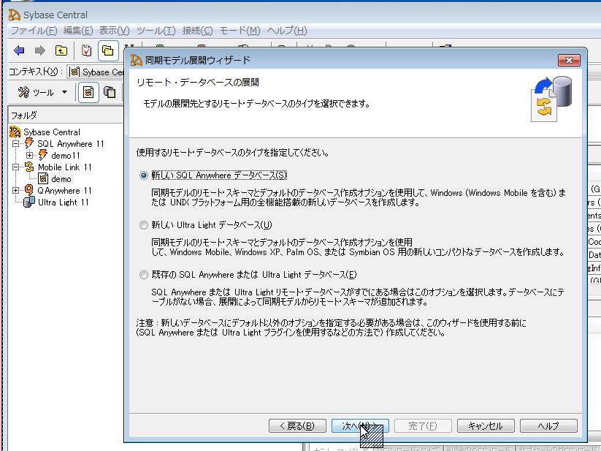The height and width of the screenshot is (451, 601).
Task: Click the paste clipboard icon in second toolbar
Action: click(x=110, y=92)
